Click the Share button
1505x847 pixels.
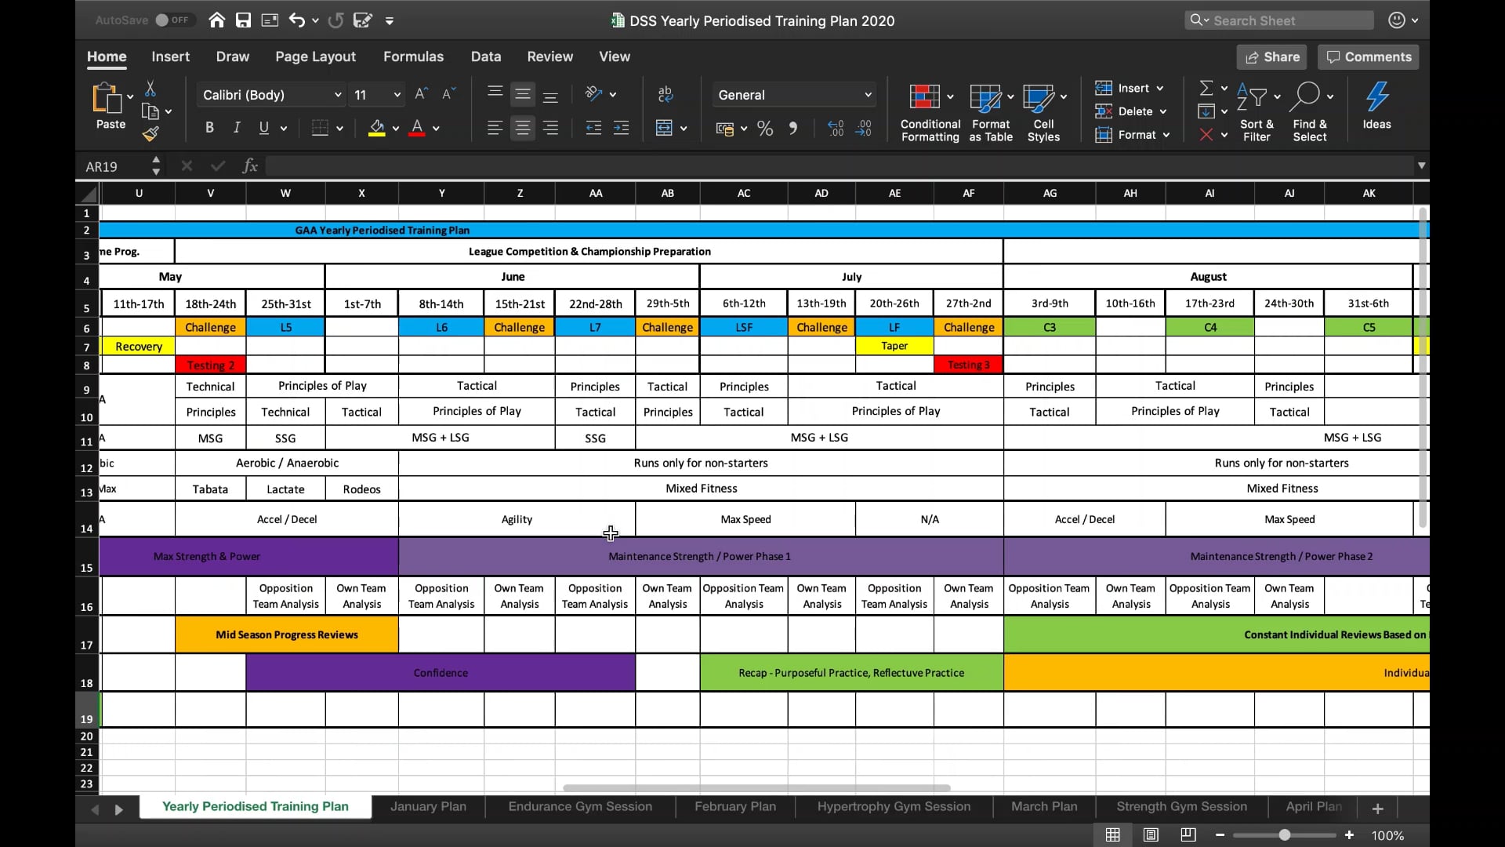pos(1271,56)
